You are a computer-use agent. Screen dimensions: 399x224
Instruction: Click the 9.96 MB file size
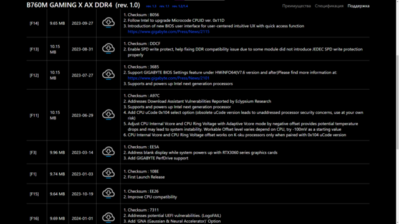click(x=57, y=152)
